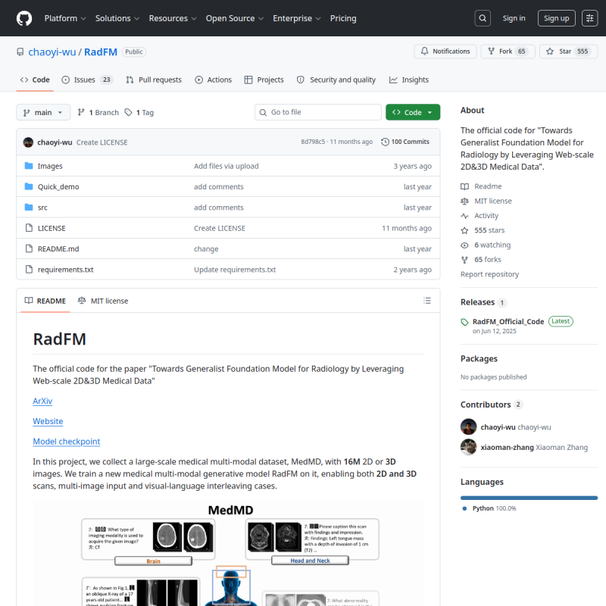Open the appearance settings icon beside Sign up

coord(590,18)
